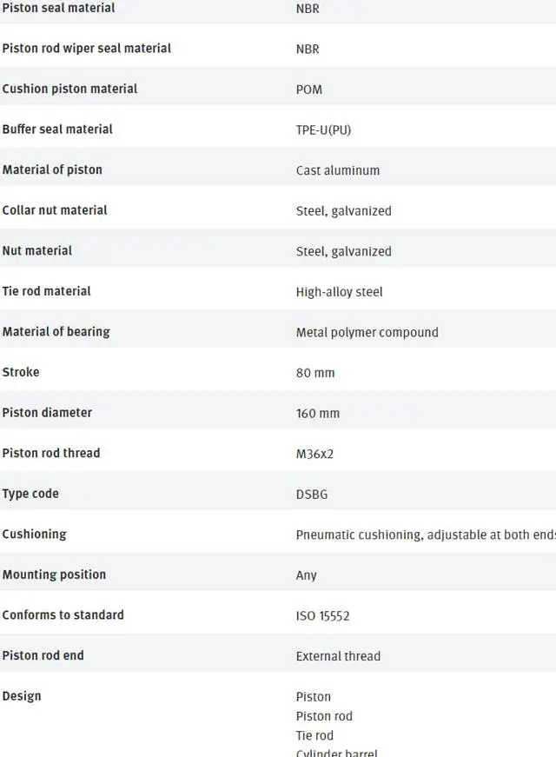Select the 'Piston rod wiper seal material' row label
The image size is (556, 757).
point(86,49)
